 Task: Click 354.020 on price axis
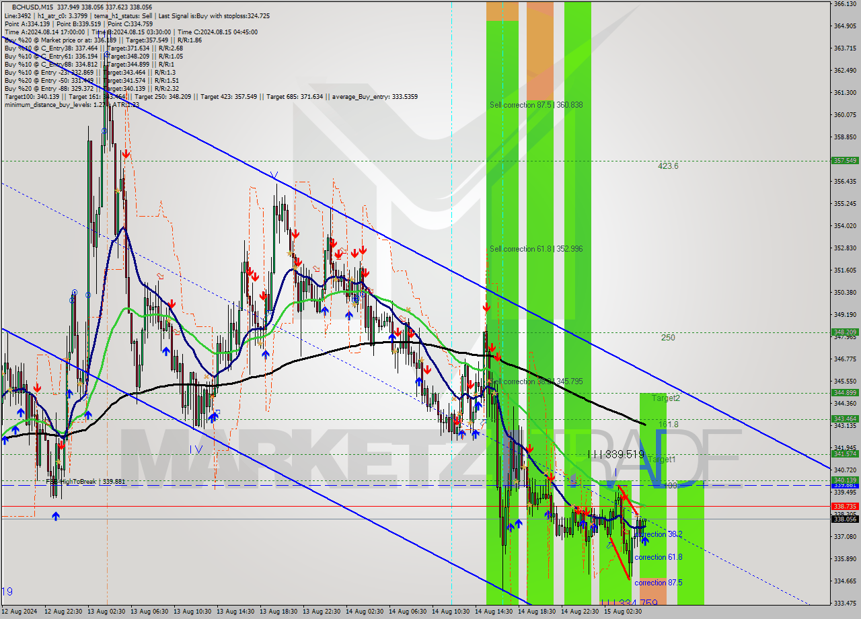(x=844, y=225)
